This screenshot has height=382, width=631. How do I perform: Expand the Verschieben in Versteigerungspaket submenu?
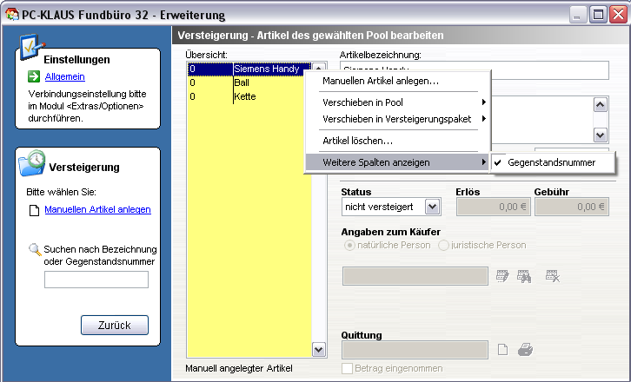point(397,118)
